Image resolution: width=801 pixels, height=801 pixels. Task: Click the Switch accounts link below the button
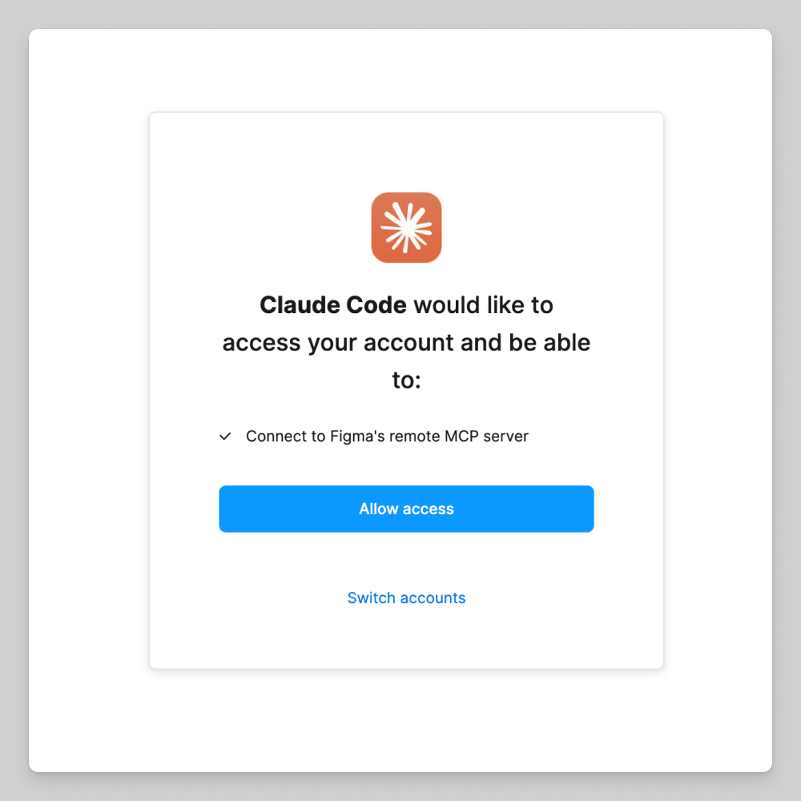pos(406,598)
